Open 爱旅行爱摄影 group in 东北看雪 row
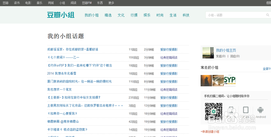 [x=169, y=74]
